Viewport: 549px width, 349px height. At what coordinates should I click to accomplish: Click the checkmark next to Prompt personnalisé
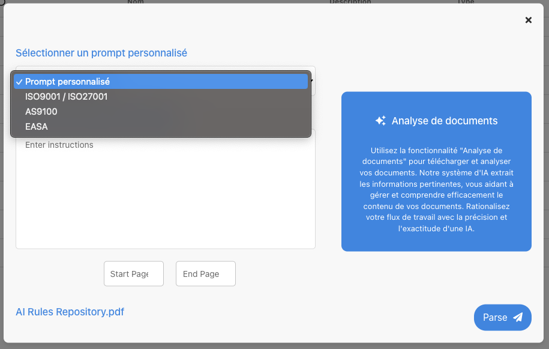[x=20, y=82]
